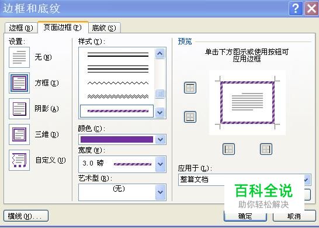The image size is (319, 228).
Task: Click the page preview diagram
Action: click(247, 103)
